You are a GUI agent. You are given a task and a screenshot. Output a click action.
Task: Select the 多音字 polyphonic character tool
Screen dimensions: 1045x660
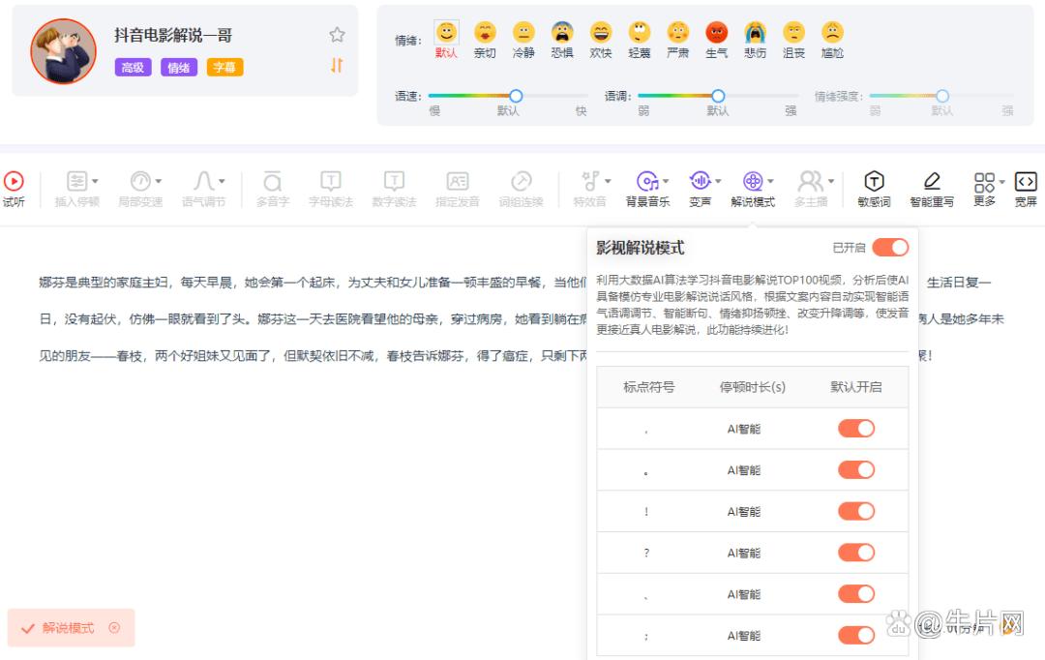(x=271, y=182)
